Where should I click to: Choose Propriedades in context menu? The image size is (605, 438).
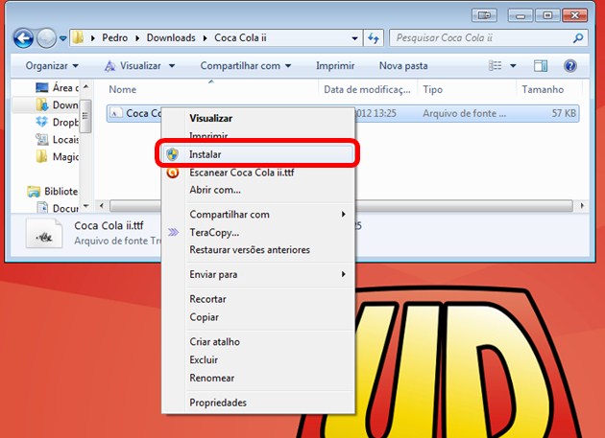pyautogui.click(x=218, y=403)
